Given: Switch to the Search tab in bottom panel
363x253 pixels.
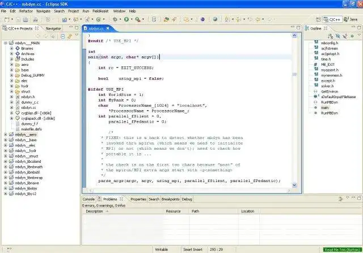Looking at the screenshot, I should [154, 199].
